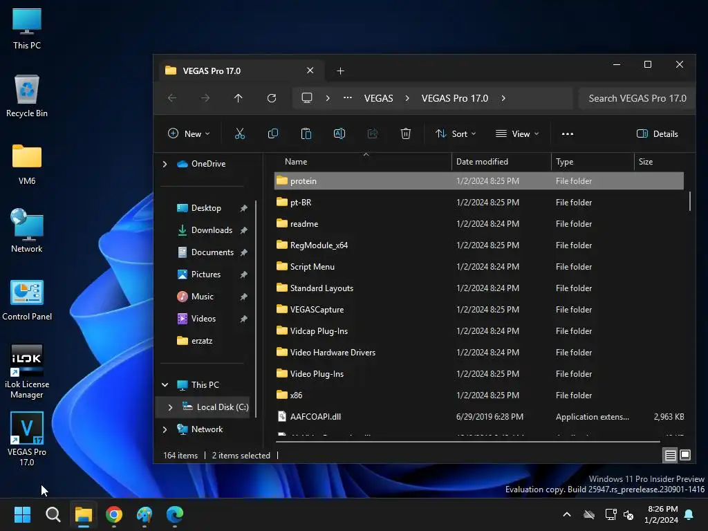Select Control Panel desktop icon
The image size is (708, 531).
point(27,300)
